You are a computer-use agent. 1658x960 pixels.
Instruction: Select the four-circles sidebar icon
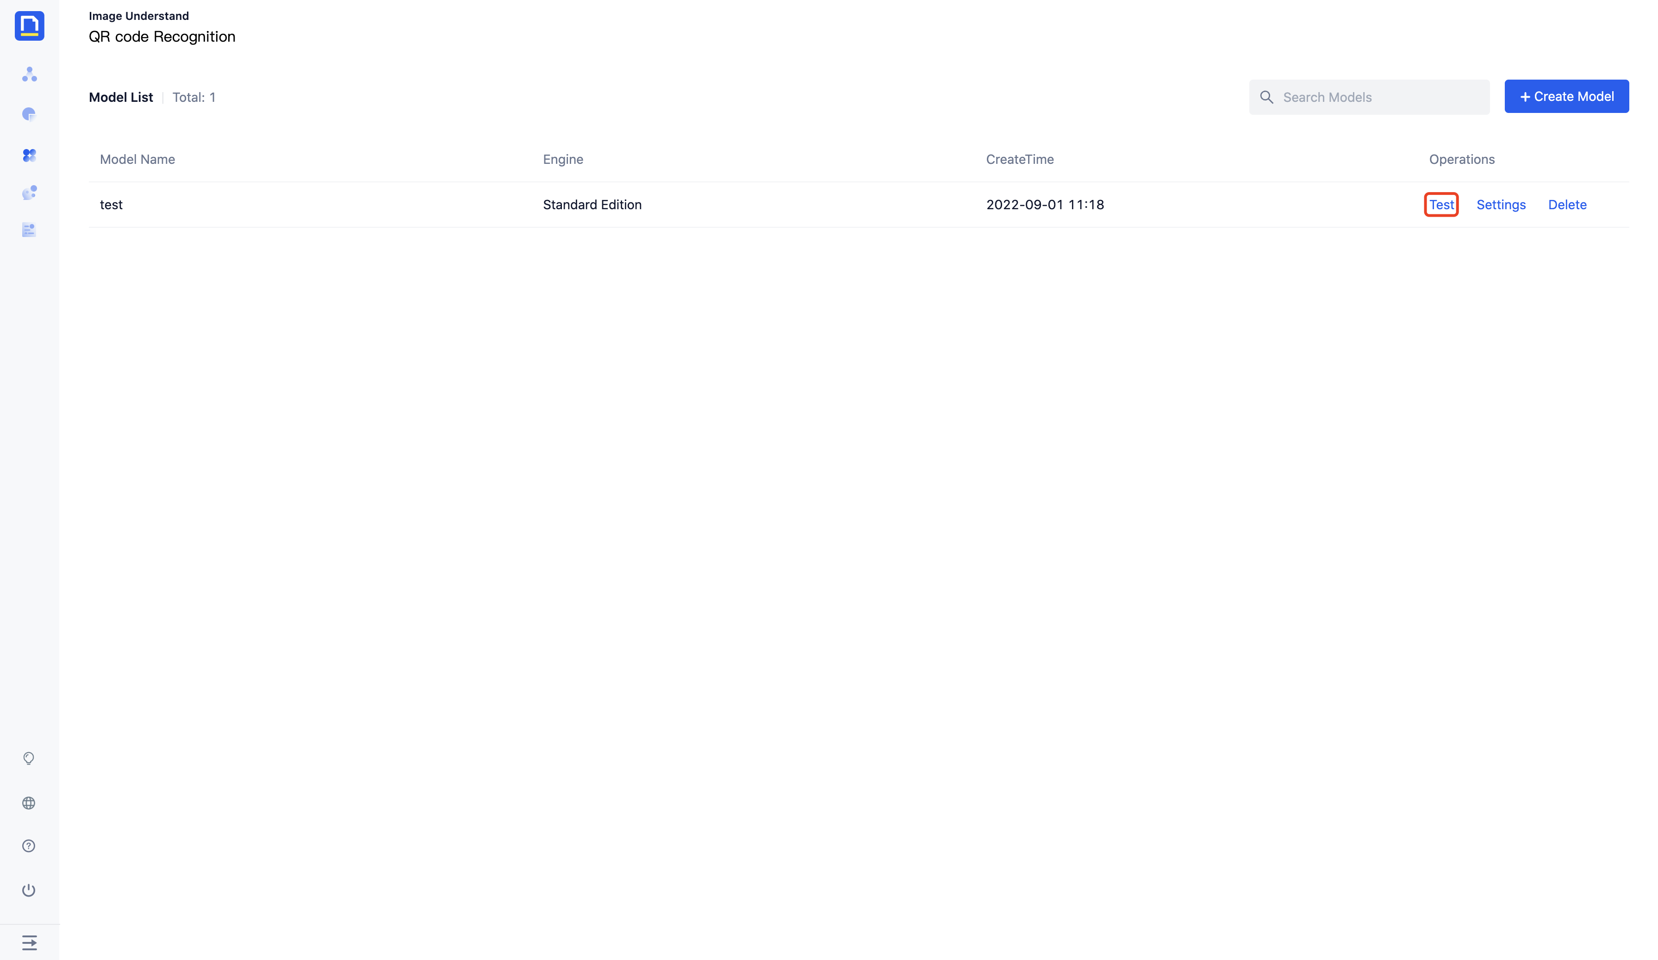point(29,155)
